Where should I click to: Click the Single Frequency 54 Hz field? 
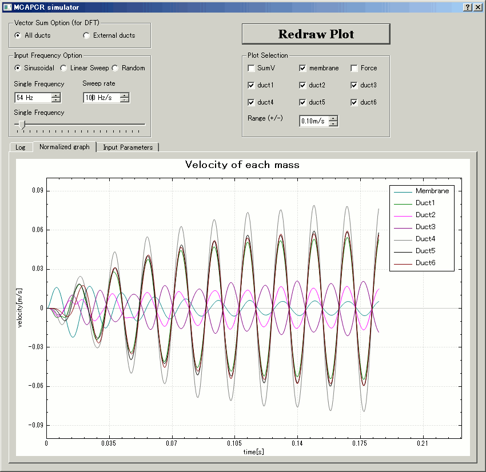pyautogui.click(x=33, y=98)
